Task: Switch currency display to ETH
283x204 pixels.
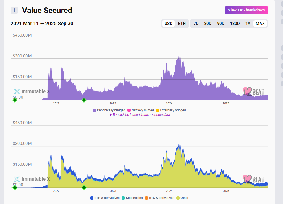Action: click(x=182, y=24)
